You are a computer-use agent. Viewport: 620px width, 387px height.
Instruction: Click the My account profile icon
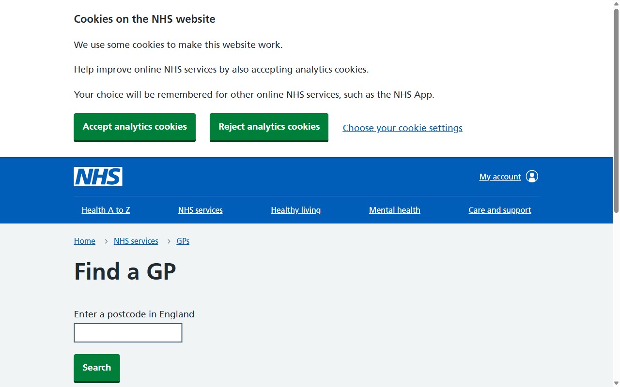[532, 177]
